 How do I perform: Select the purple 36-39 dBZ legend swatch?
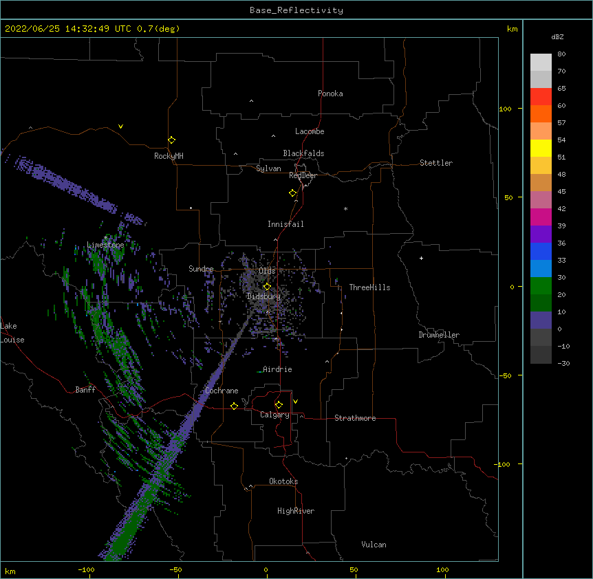tap(541, 234)
